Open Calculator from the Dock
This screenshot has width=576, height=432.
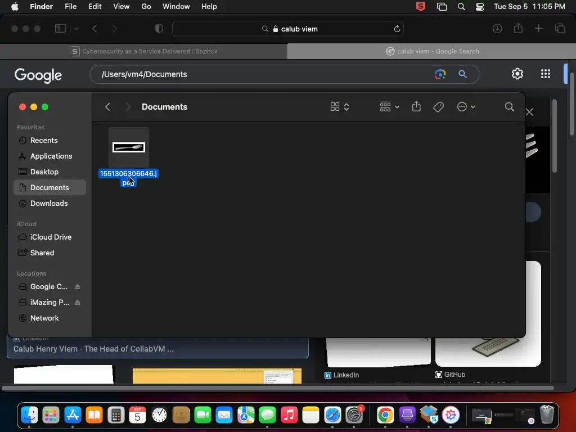(116, 416)
